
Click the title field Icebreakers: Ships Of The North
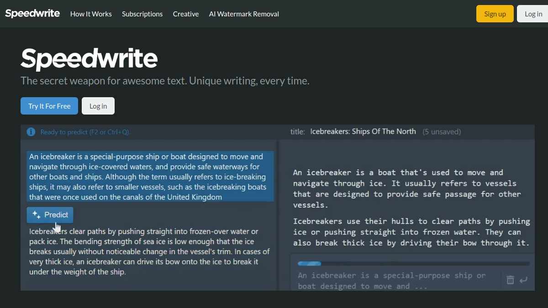tap(363, 131)
